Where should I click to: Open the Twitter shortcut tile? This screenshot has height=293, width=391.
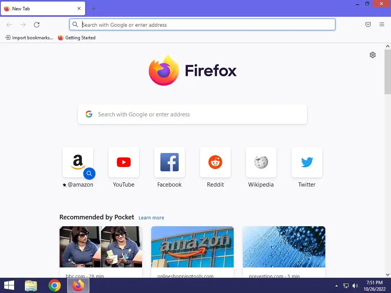(x=307, y=162)
